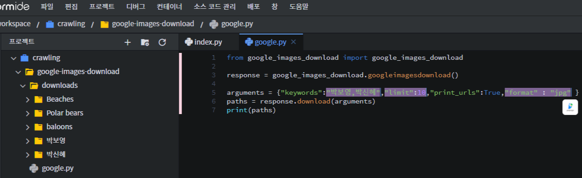The width and height of the screenshot is (582, 178).
Task: Click the Python icon in breadcrumb
Action: (213, 24)
